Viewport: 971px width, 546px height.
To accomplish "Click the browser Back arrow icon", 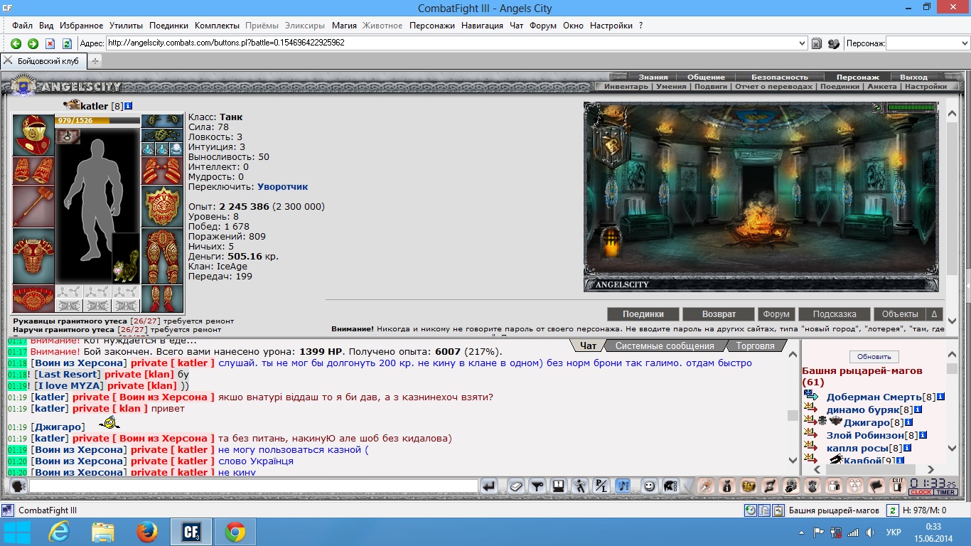I will tap(16, 43).
